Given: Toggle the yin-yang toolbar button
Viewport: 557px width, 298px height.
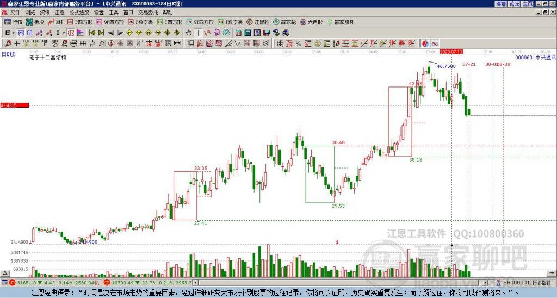Looking at the screenshot, I should tap(424, 43).
